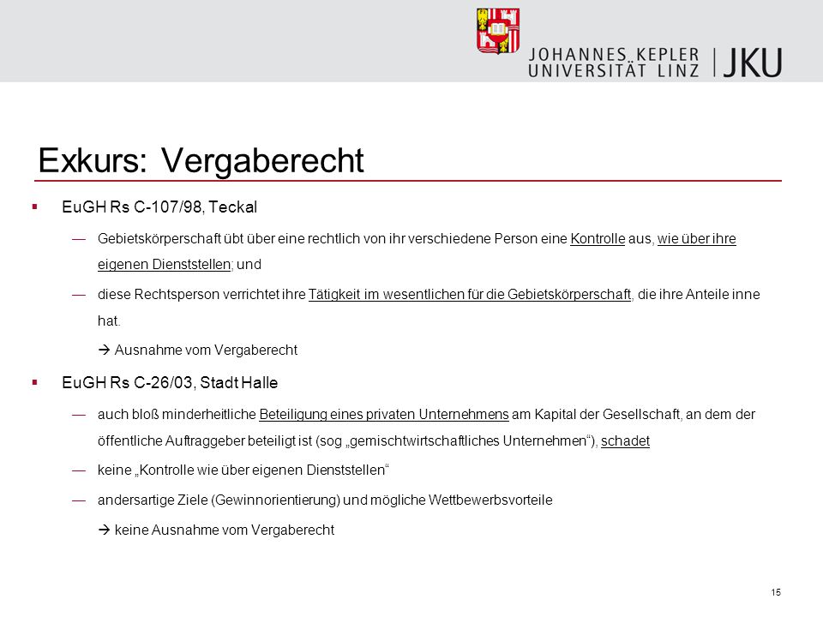Click the text 'UNIVERSITÄT LINZ'
Viewport: 823px width, 617px height.
click(x=614, y=71)
